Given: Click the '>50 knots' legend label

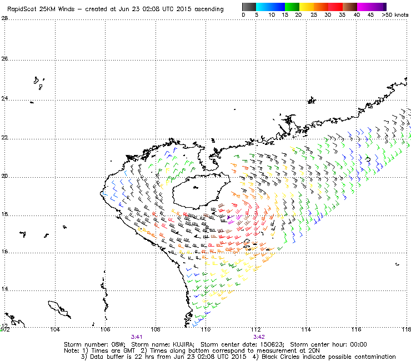Looking at the screenshot, I should tap(395, 15).
